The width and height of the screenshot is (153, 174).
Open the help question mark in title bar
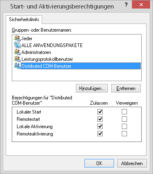tap(126, 5)
